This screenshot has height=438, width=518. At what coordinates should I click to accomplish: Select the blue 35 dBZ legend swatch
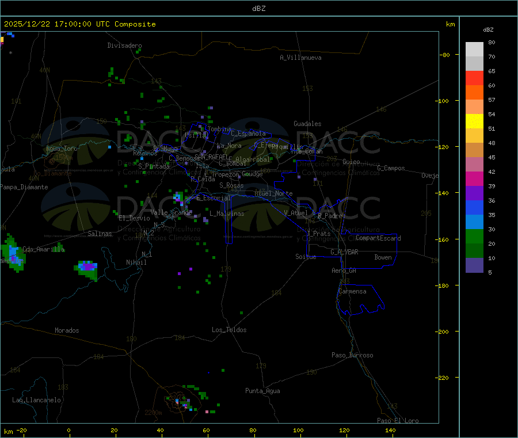pos(474,207)
